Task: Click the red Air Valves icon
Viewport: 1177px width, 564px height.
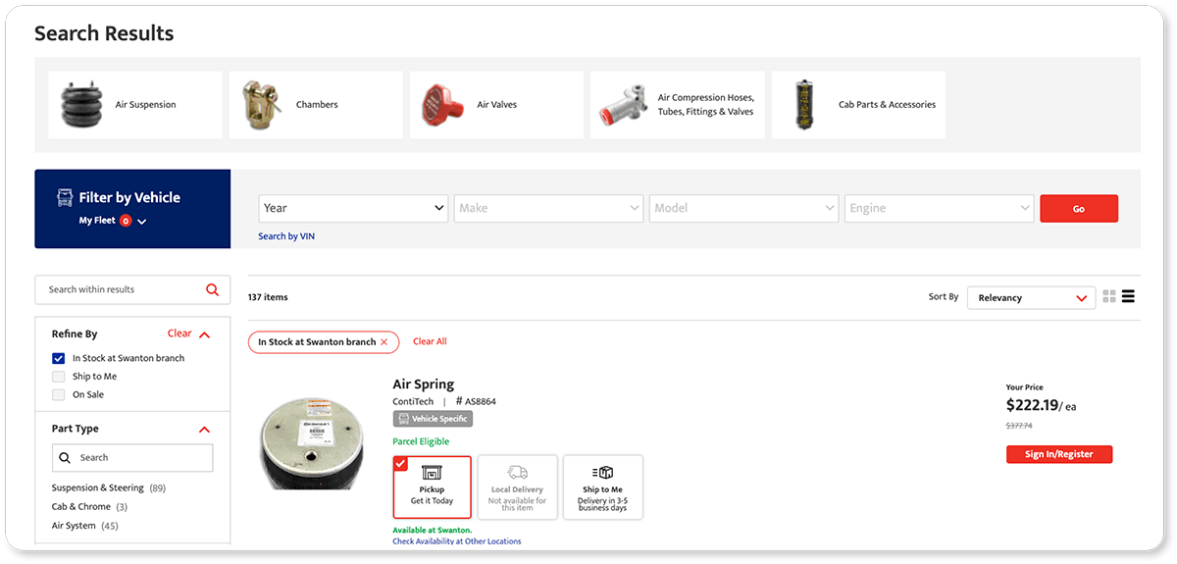Action: pyautogui.click(x=442, y=104)
